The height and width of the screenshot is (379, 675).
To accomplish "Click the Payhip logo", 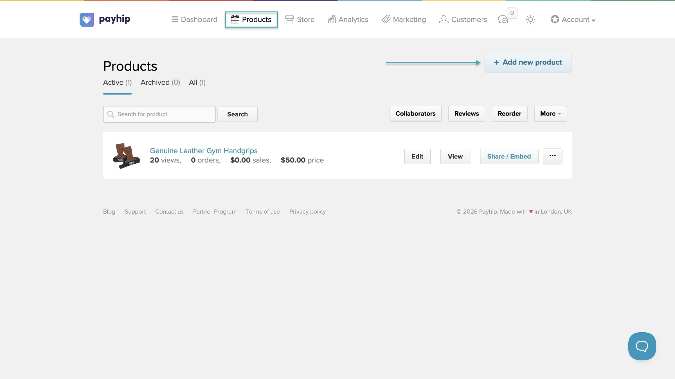I will click(105, 20).
